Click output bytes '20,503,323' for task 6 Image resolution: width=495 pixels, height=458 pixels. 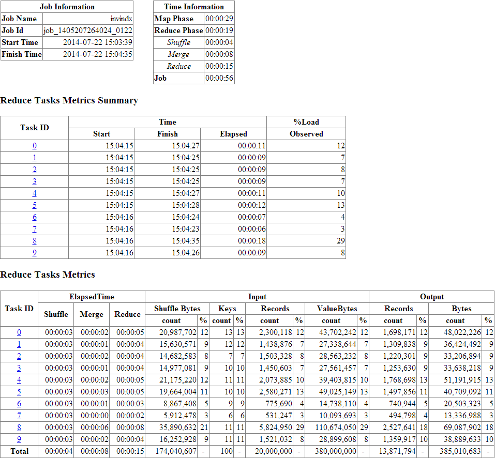click(462, 404)
